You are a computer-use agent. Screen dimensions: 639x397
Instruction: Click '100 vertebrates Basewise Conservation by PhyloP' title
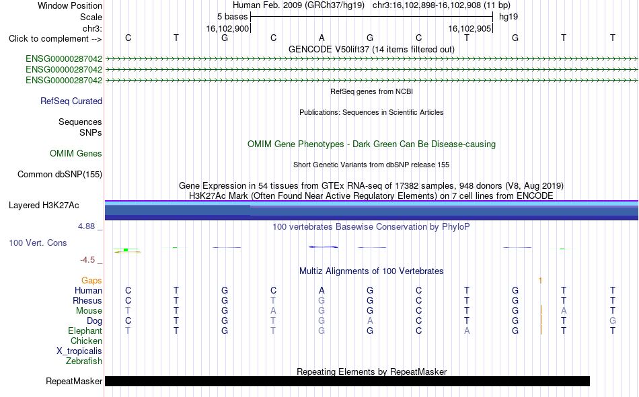[x=371, y=227]
